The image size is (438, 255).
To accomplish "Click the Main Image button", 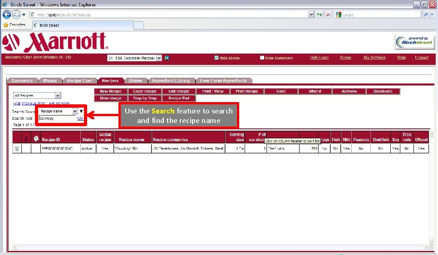I will click(x=111, y=98).
